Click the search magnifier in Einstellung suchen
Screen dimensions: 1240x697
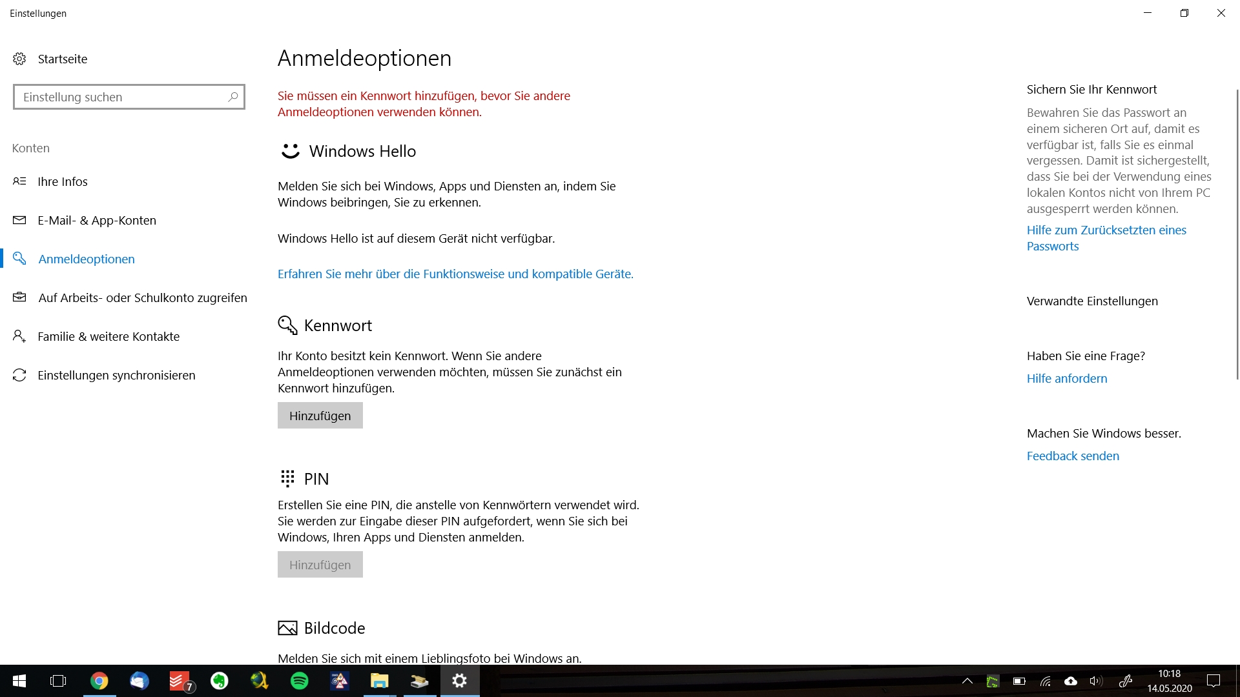coord(233,97)
